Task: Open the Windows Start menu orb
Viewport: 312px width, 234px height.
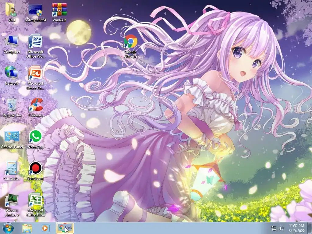Action: pos(8,228)
